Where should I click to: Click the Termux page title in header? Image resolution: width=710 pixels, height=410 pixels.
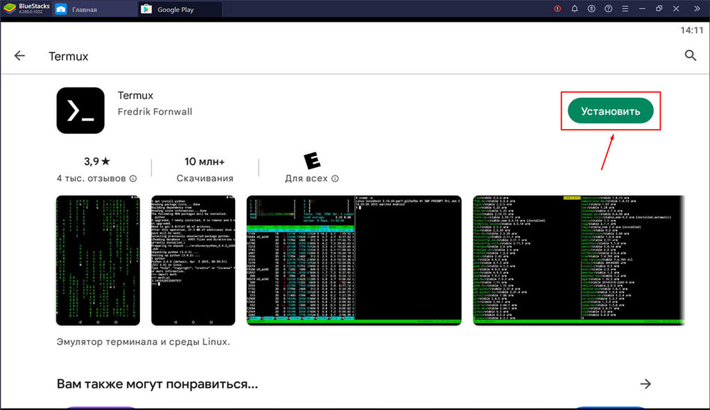pos(69,56)
